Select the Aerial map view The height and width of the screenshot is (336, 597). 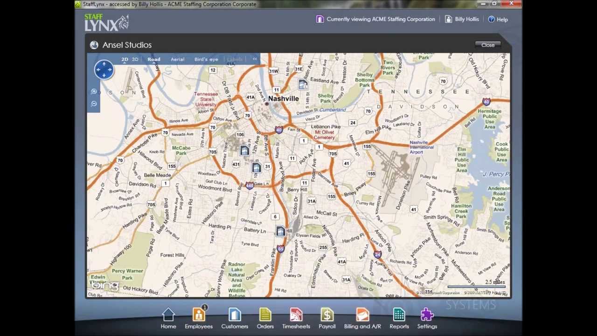177,59
